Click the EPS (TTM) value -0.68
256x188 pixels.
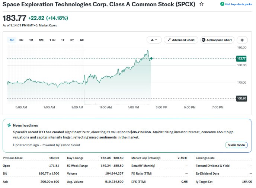click(184, 182)
